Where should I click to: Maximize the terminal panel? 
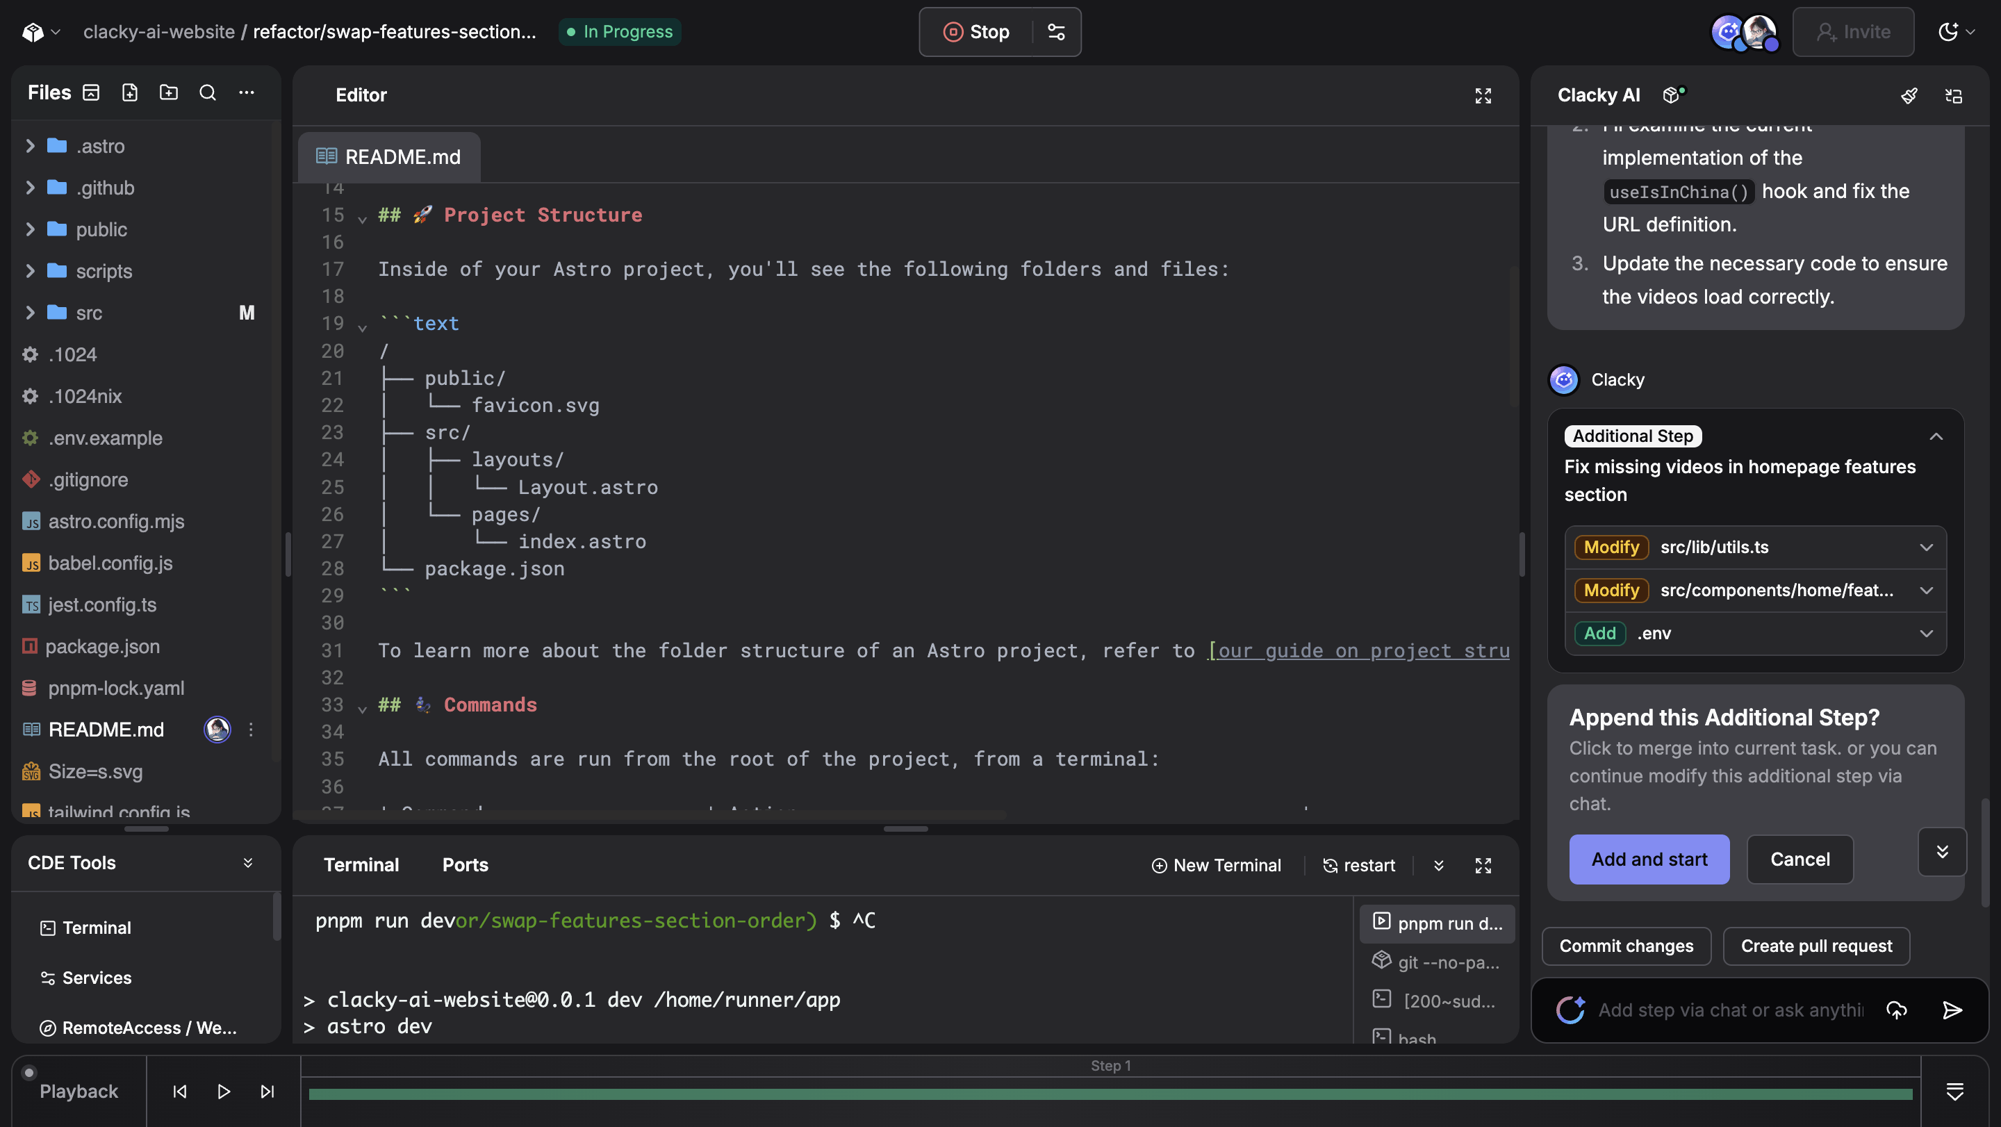click(x=1483, y=865)
